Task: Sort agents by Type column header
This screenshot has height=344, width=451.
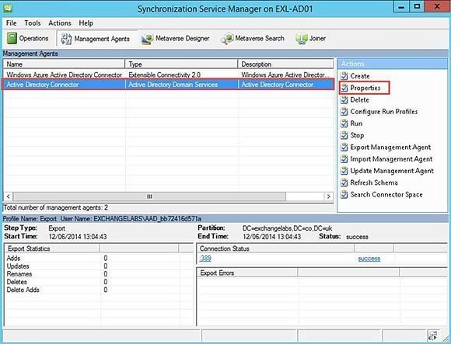Action: (x=181, y=64)
